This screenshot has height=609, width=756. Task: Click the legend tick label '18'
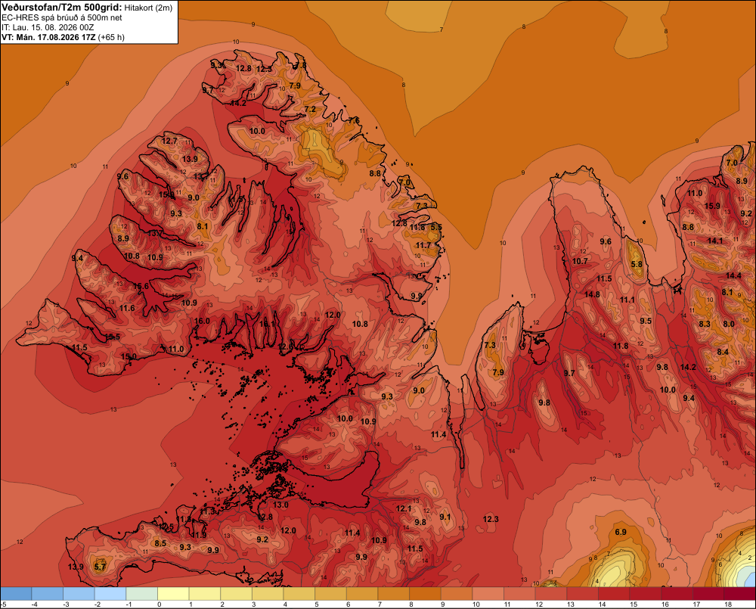(728, 604)
